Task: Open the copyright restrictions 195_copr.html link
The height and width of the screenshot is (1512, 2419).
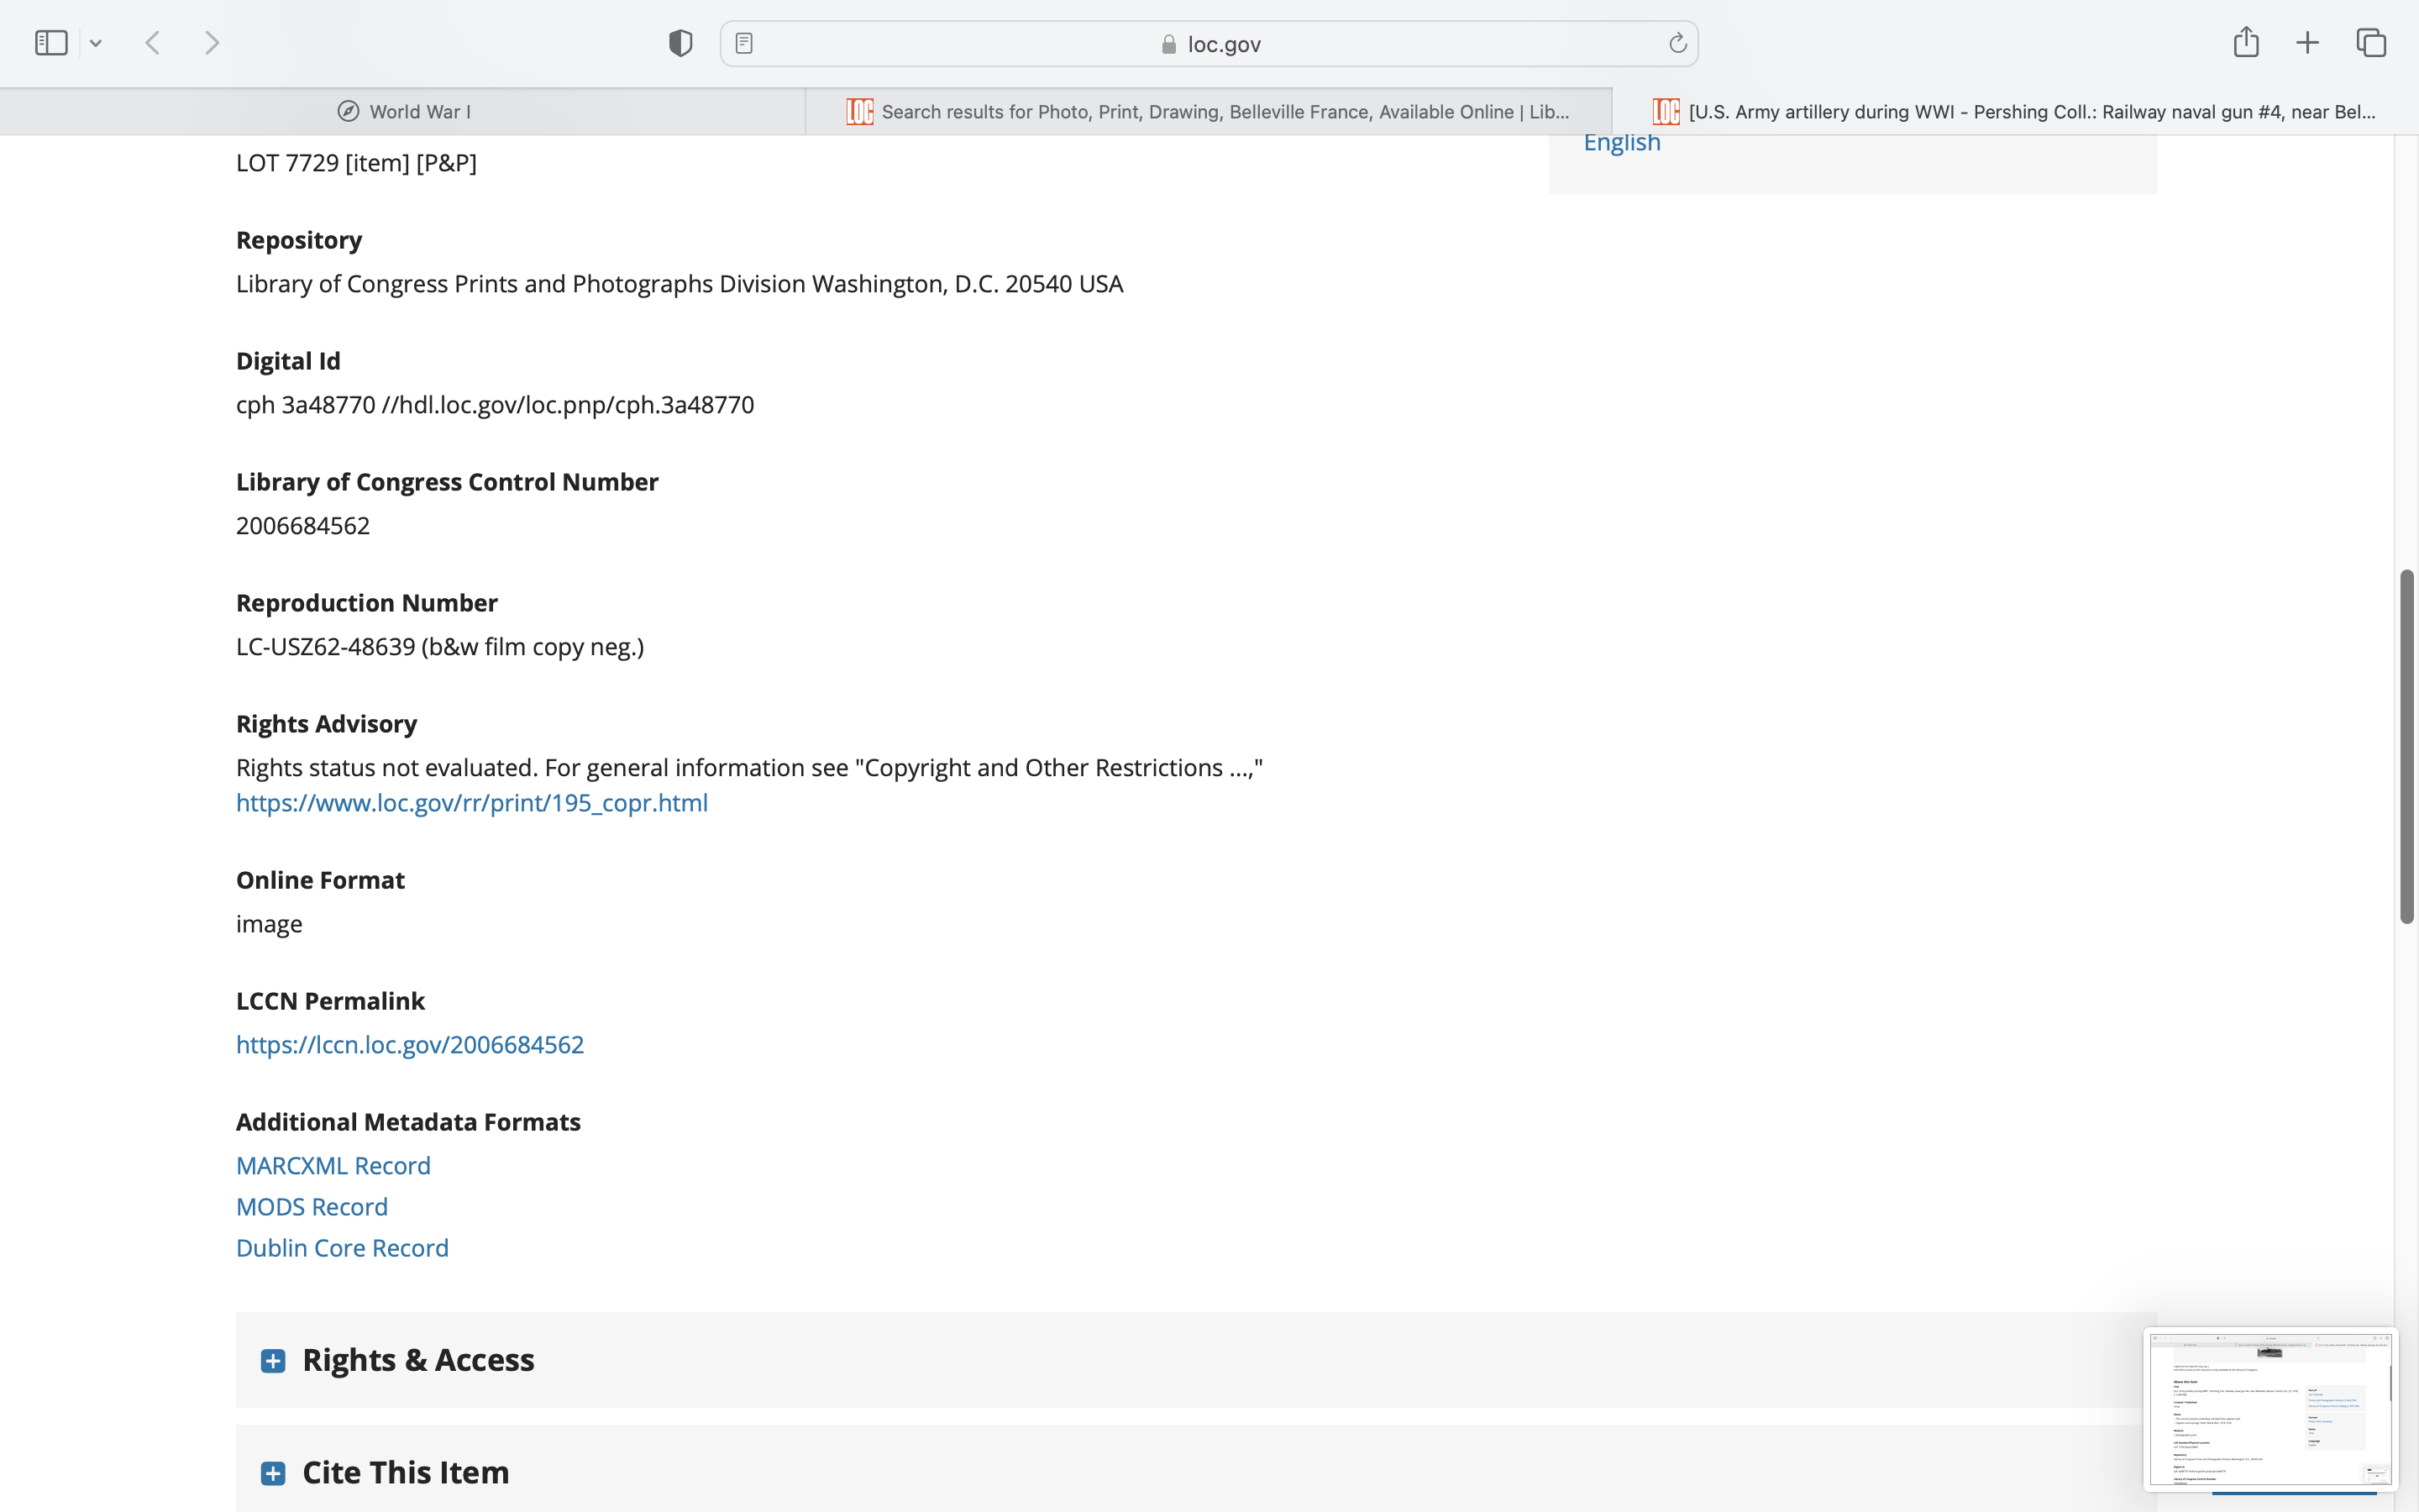Action: [472, 803]
